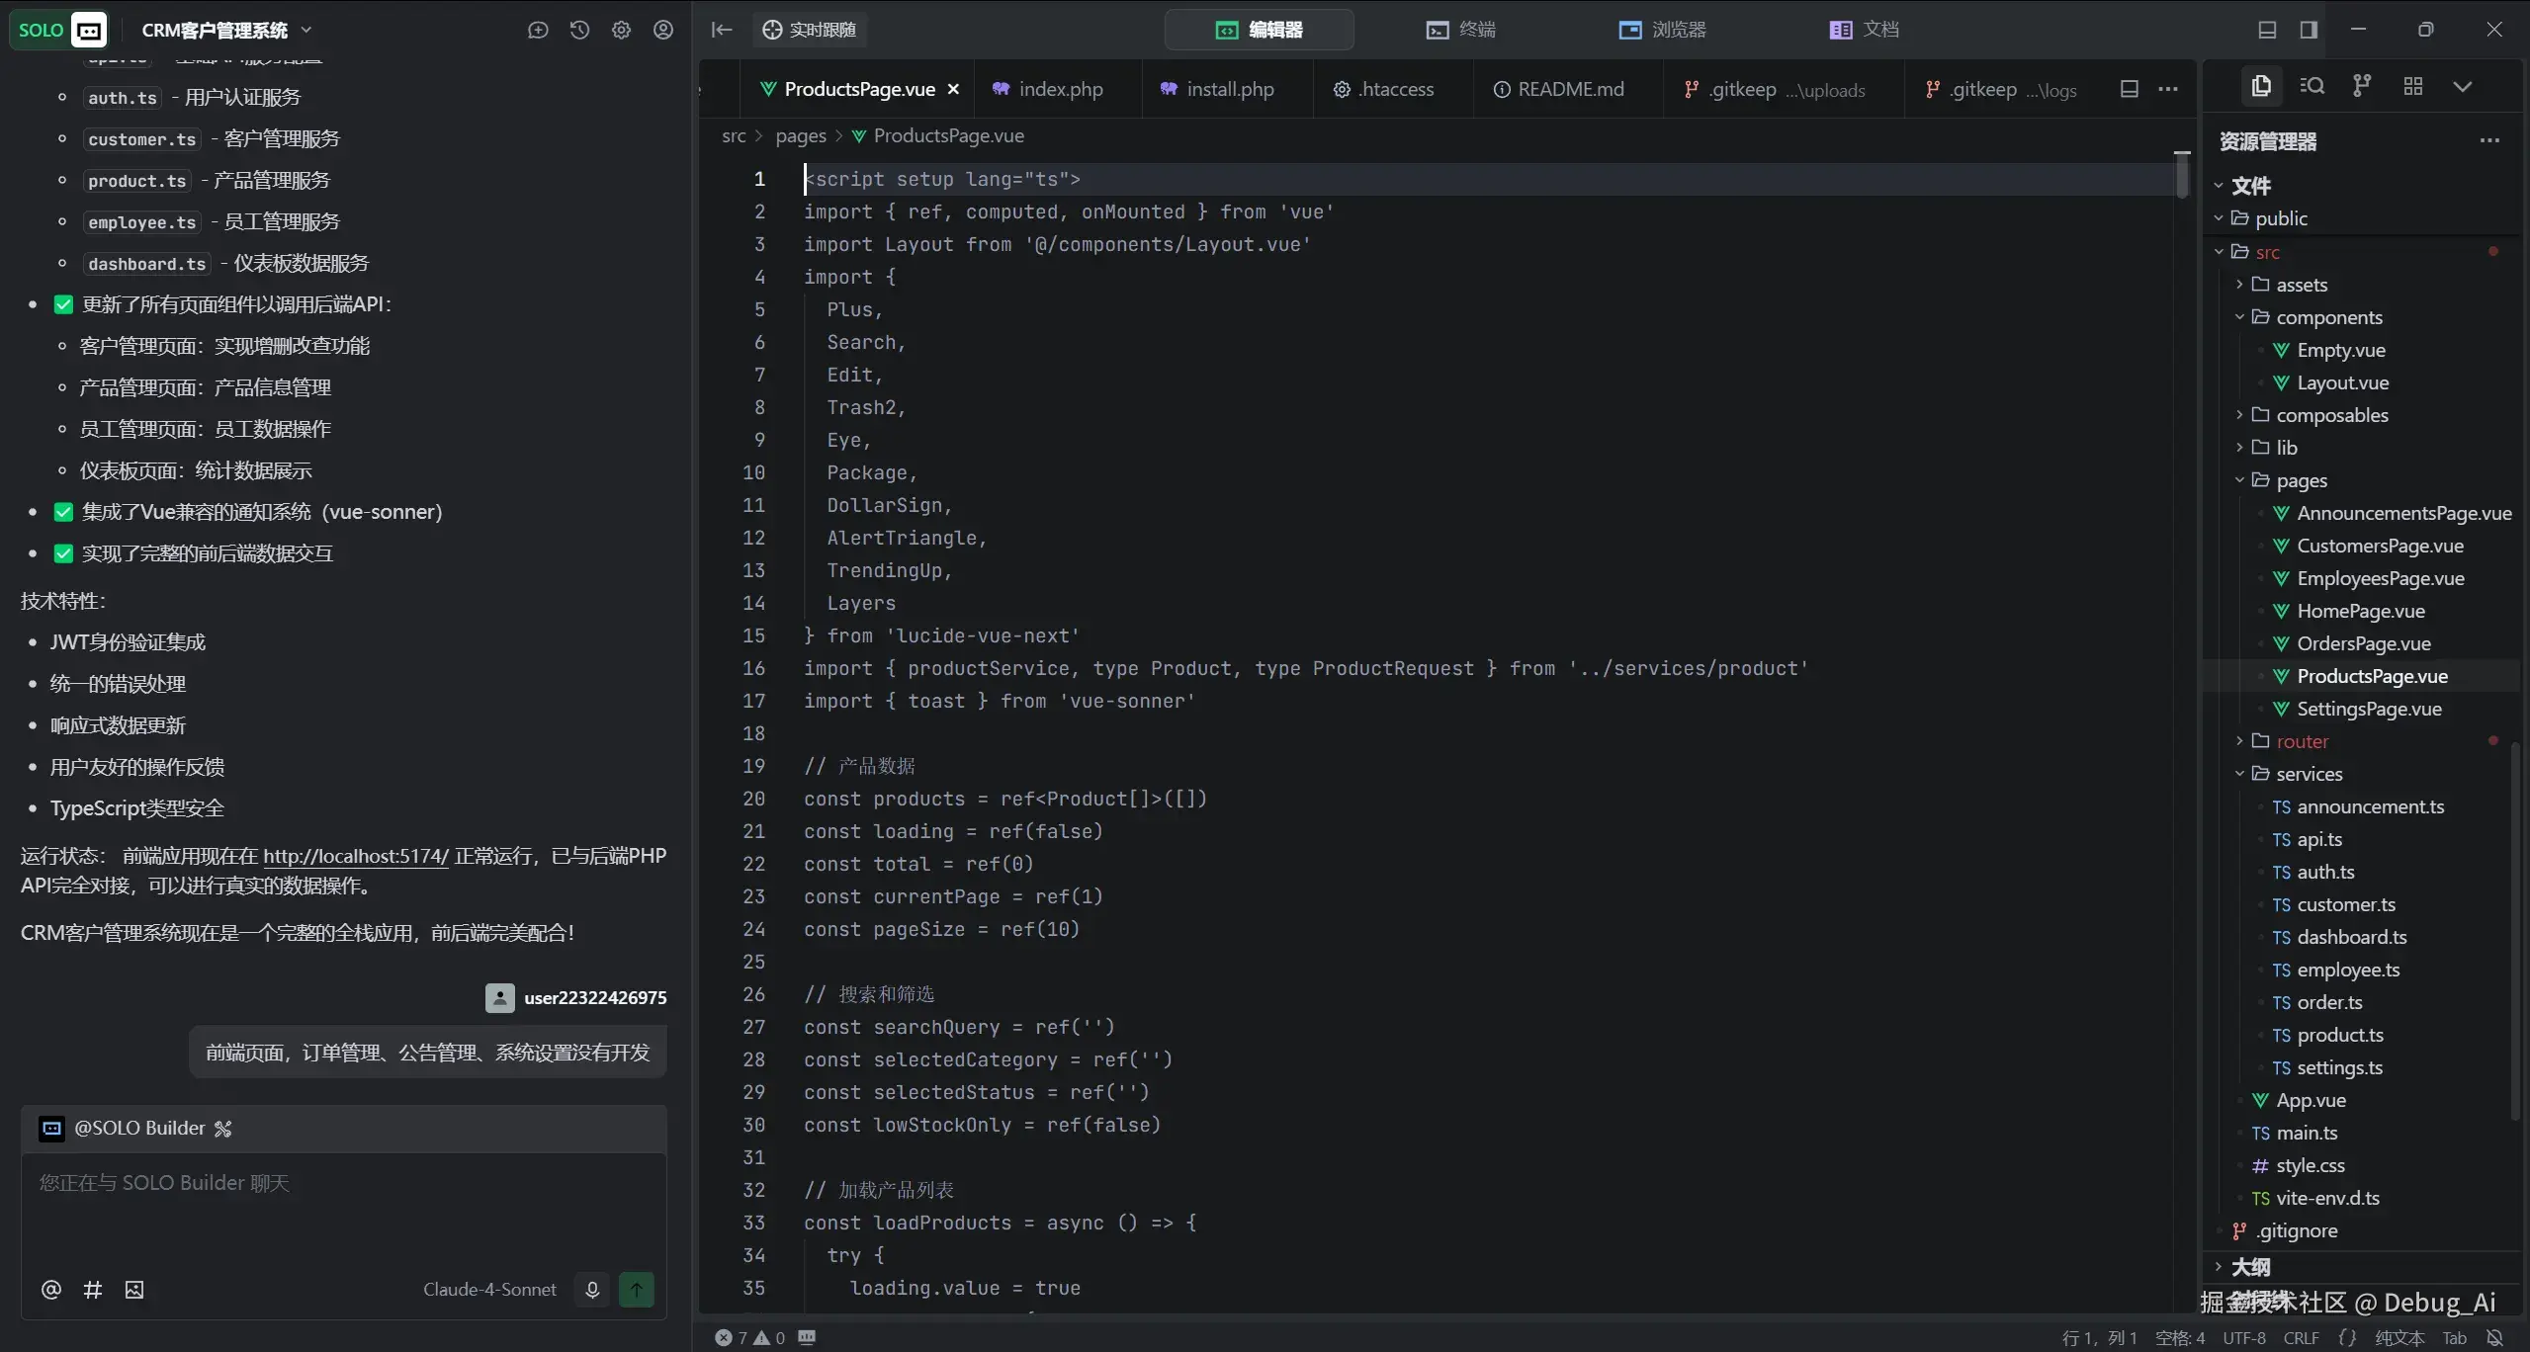The height and width of the screenshot is (1352, 2530).
Task: Click the new chat icon in header
Action: (x=538, y=30)
